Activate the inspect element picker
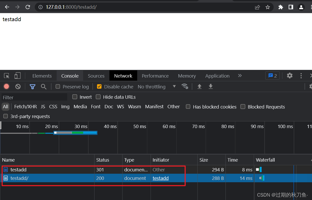This screenshot has height=200, width=312. [7, 76]
